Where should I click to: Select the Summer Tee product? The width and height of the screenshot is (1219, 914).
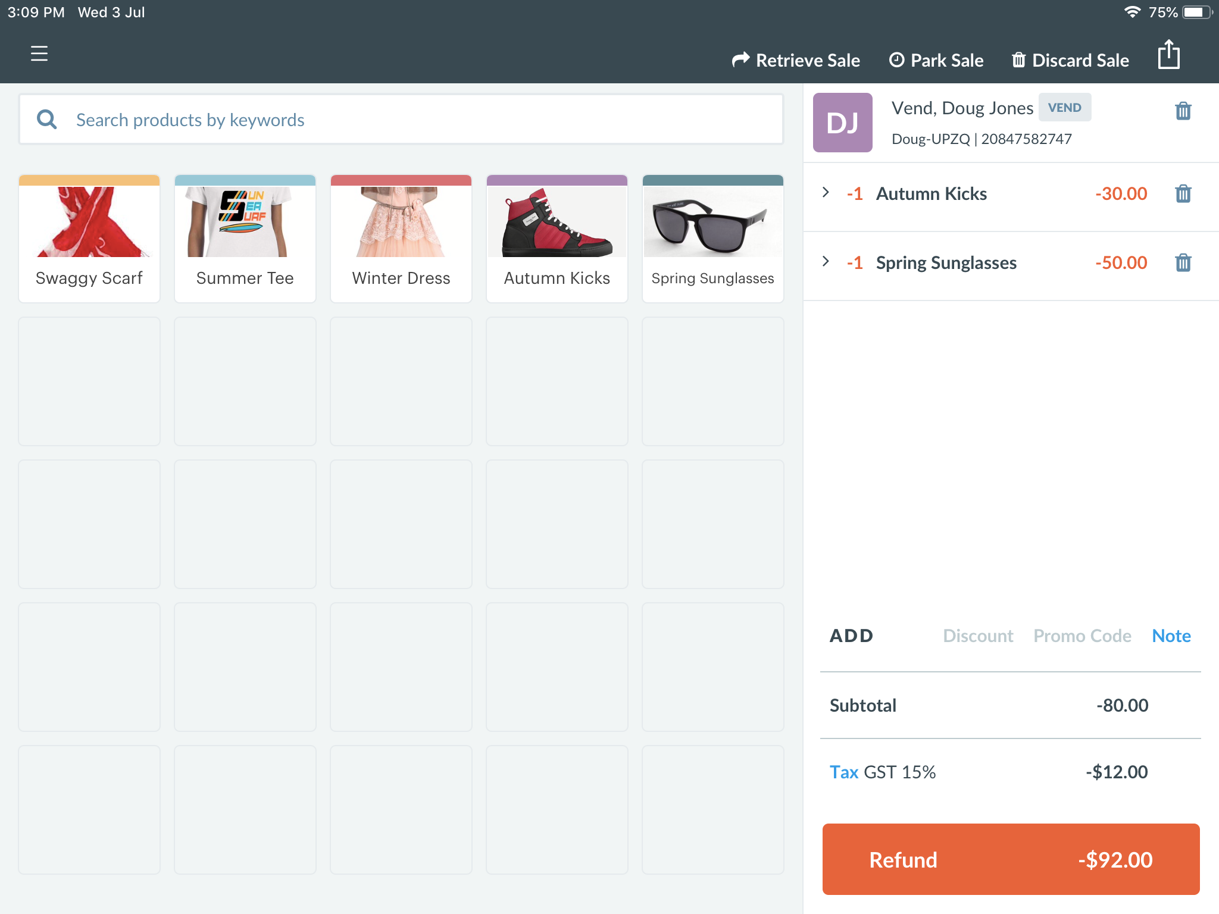coord(245,239)
